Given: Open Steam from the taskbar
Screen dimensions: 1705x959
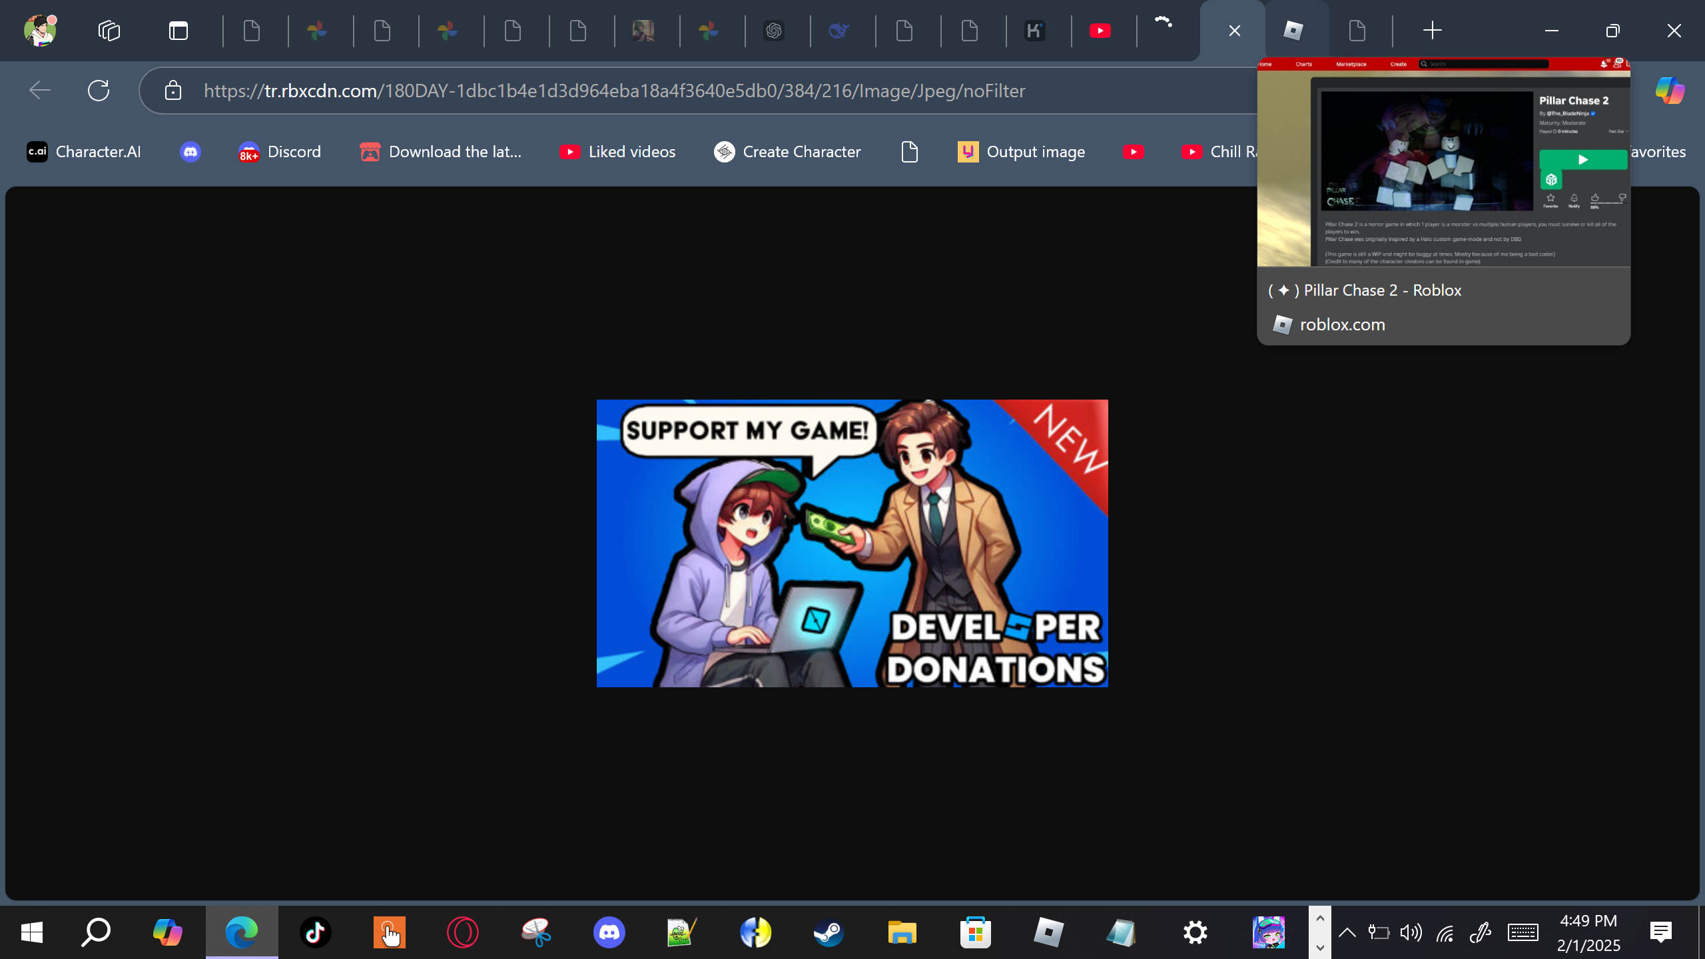Looking at the screenshot, I should click(829, 932).
